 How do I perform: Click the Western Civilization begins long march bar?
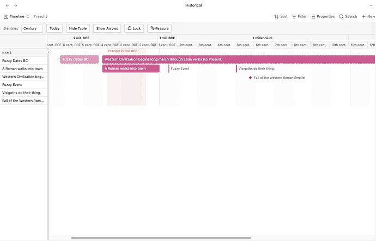pyautogui.click(x=239, y=59)
